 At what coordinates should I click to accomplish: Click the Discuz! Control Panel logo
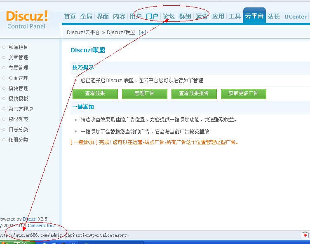click(x=27, y=20)
